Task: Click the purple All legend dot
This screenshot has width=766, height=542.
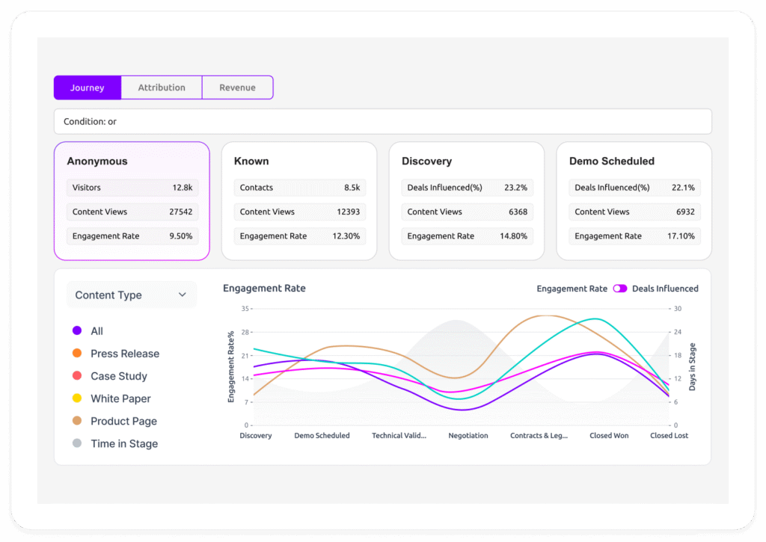Action: point(77,331)
